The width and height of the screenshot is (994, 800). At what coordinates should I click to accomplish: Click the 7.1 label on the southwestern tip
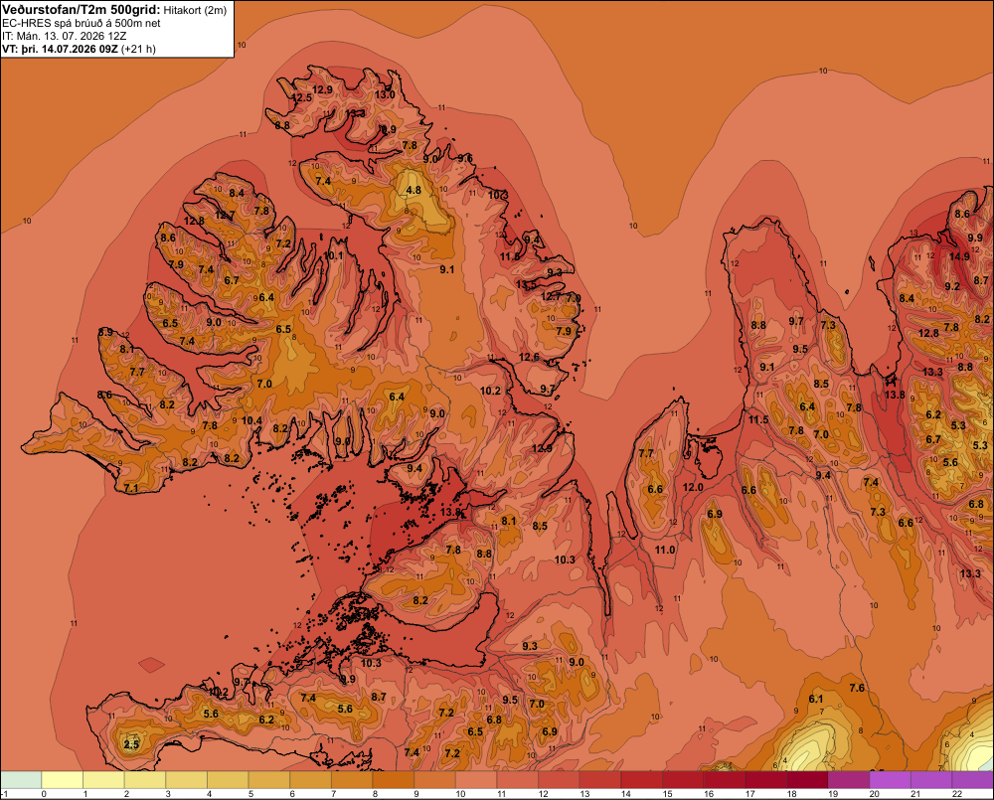tap(130, 488)
